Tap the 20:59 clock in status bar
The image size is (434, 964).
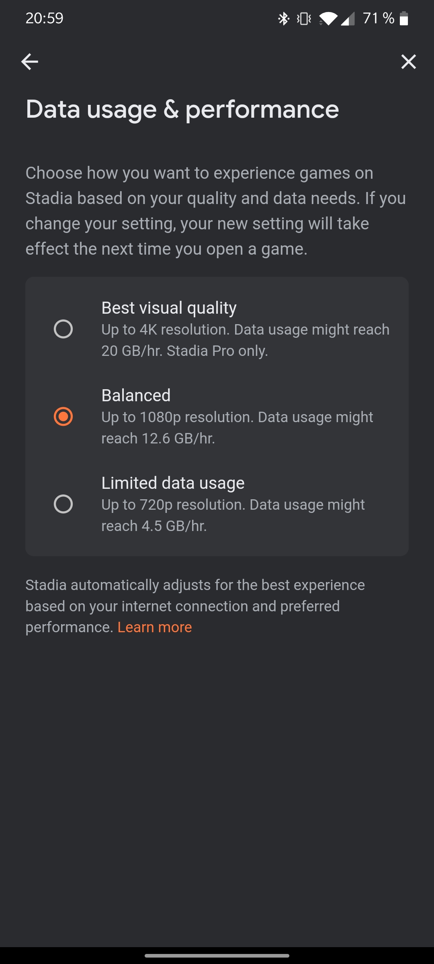click(x=44, y=18)
